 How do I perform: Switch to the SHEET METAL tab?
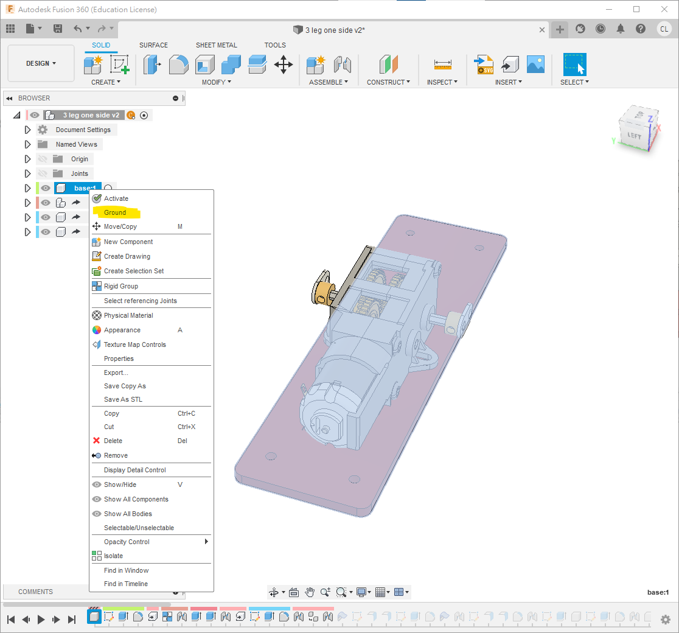click(x=217, y=45)
